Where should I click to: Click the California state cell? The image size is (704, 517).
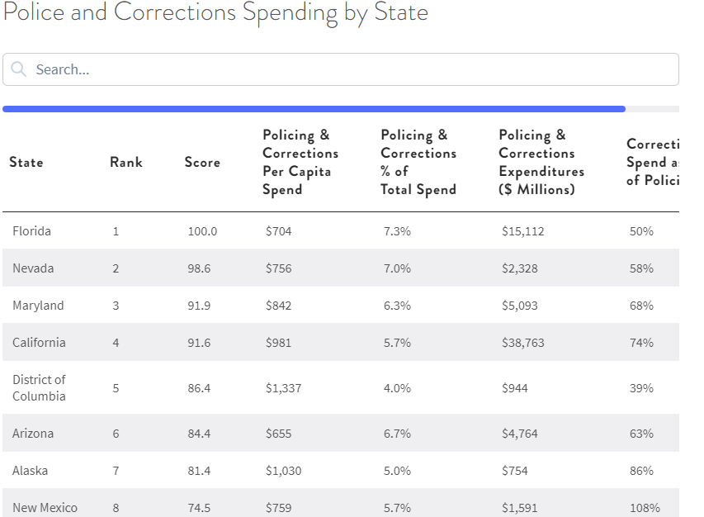coord(39,343)
